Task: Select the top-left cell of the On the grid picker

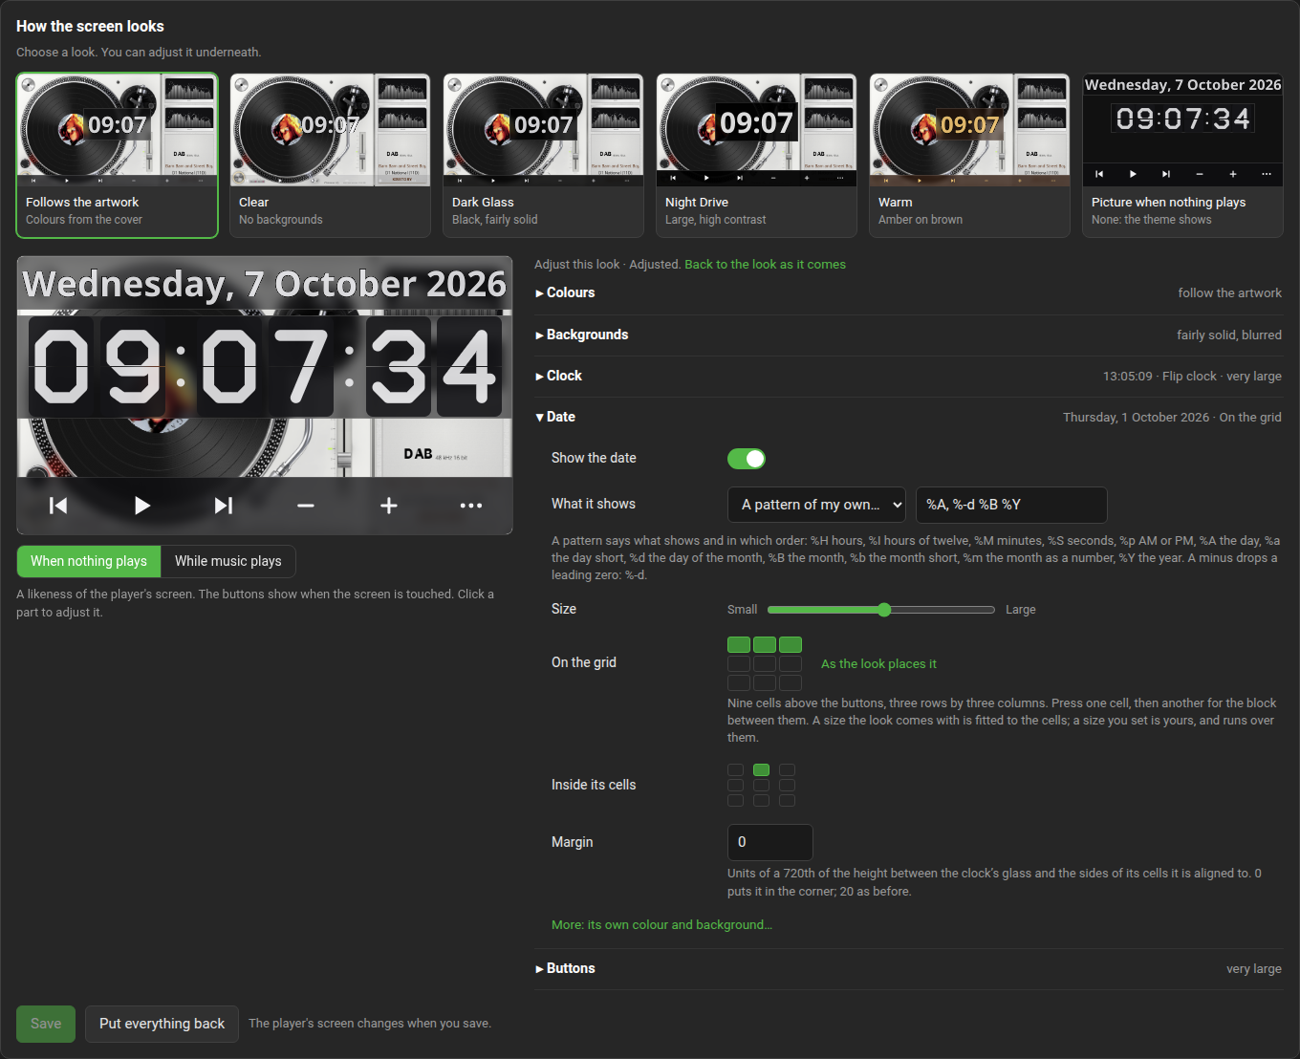Action: click(x=739, y=644)
